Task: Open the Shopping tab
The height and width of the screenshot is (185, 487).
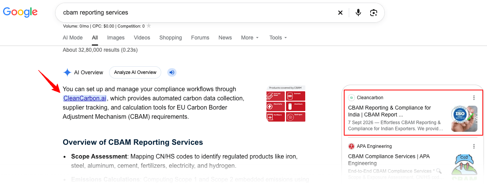Action: coord(171,38)
